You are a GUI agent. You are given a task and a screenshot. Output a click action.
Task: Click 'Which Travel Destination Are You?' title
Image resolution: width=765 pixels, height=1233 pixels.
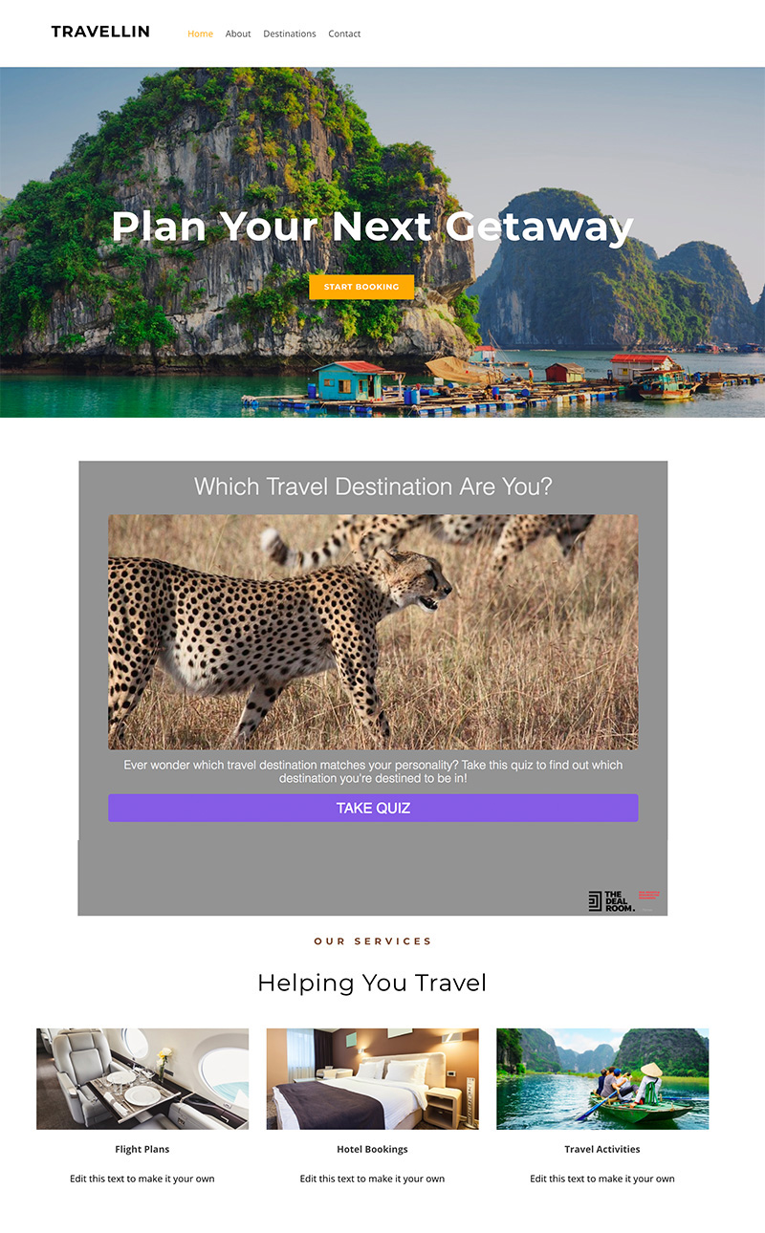[x=373, y=487]
